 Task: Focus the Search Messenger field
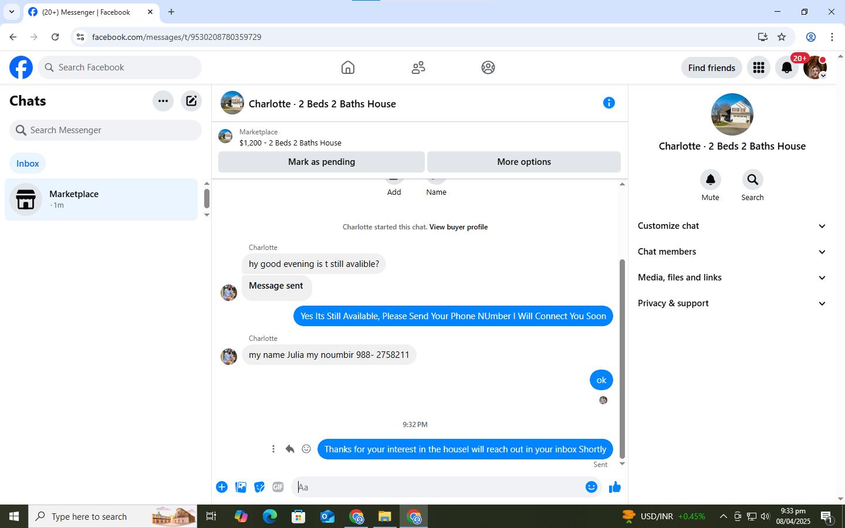(x=106, y=130)
